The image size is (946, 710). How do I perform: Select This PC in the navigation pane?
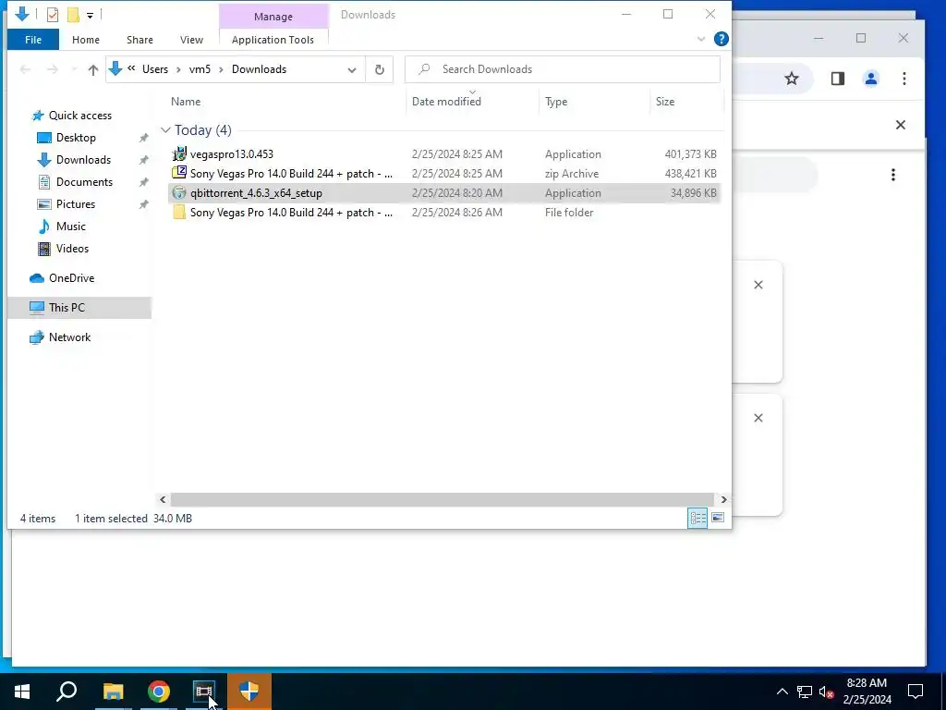coord(67,308)
